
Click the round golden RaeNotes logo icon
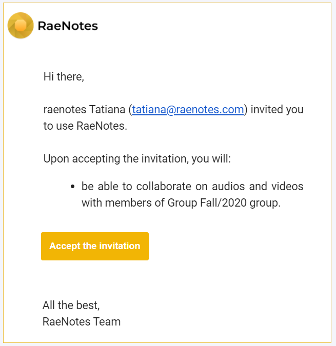[21, 26]
